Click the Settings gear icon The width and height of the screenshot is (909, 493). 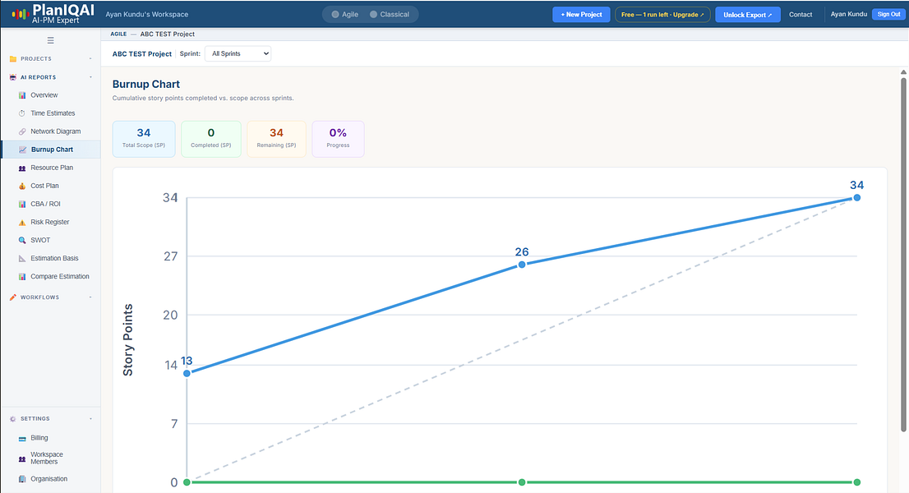tap(13, 419)
